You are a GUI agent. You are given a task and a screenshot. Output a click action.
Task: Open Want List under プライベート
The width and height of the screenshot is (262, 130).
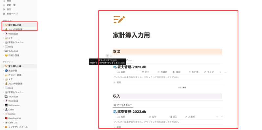(13, 101)
